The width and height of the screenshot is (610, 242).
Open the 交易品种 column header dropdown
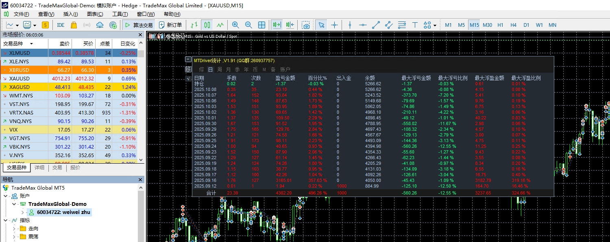(31, 44)
